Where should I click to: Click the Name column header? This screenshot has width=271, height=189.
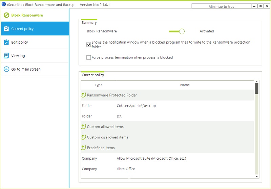pyautogui.click(x=185, y=85)
